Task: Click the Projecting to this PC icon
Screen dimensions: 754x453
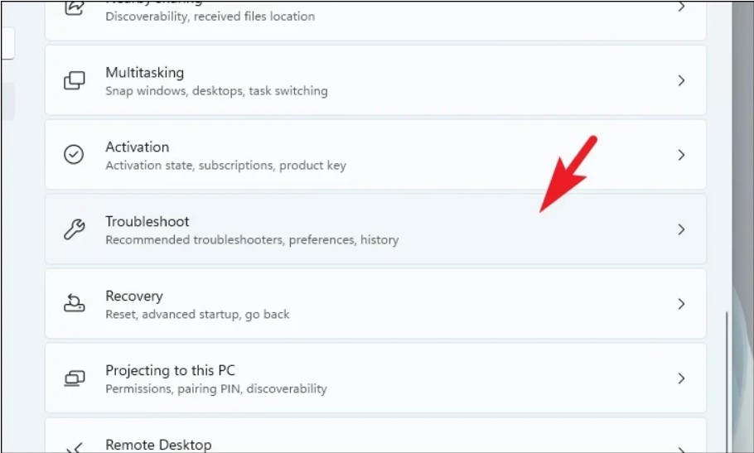Action: 75,378
